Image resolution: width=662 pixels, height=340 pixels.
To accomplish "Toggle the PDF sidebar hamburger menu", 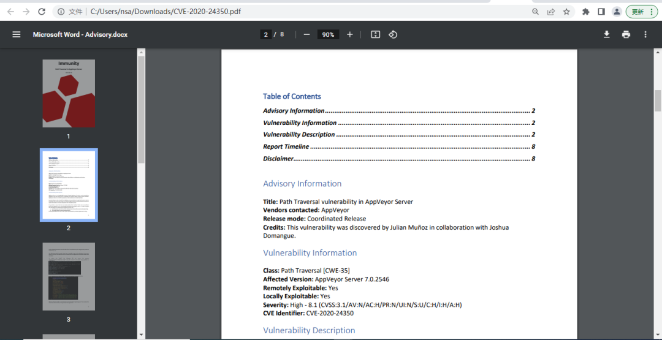I will [17, 34].
